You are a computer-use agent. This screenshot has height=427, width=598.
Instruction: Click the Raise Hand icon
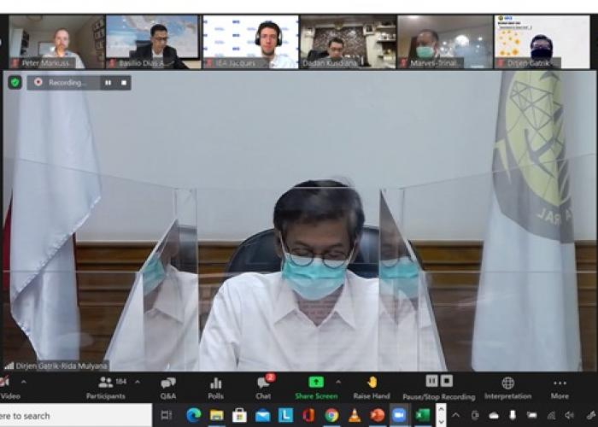pos(372,386)
